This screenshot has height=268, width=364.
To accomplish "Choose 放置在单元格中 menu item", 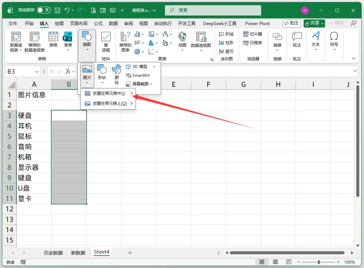I will (108, 93).
